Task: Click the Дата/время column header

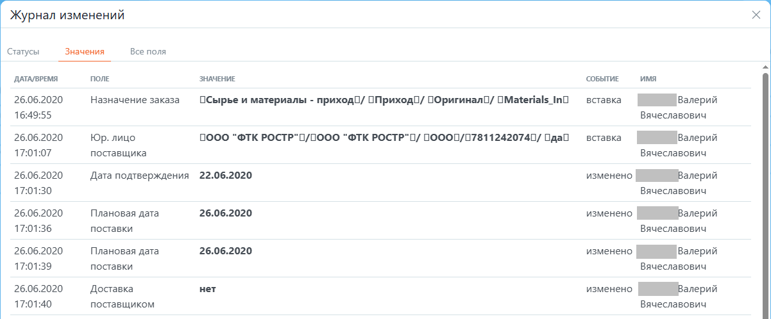Action: tap(36, 79)
